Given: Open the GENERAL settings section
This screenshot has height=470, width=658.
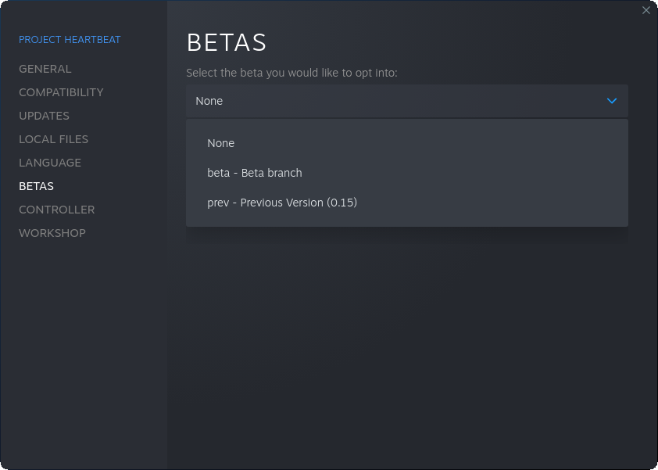Looking at the screenshot, I should 45,69.
